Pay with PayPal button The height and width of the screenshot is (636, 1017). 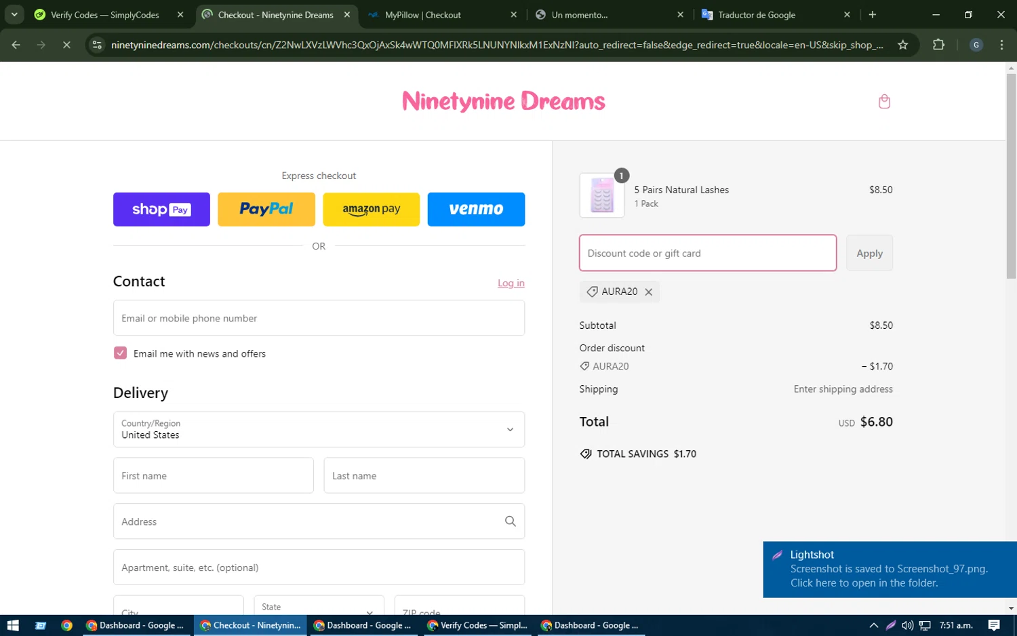click(266, 209)
